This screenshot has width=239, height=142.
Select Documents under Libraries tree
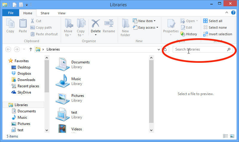click(24, 111)
